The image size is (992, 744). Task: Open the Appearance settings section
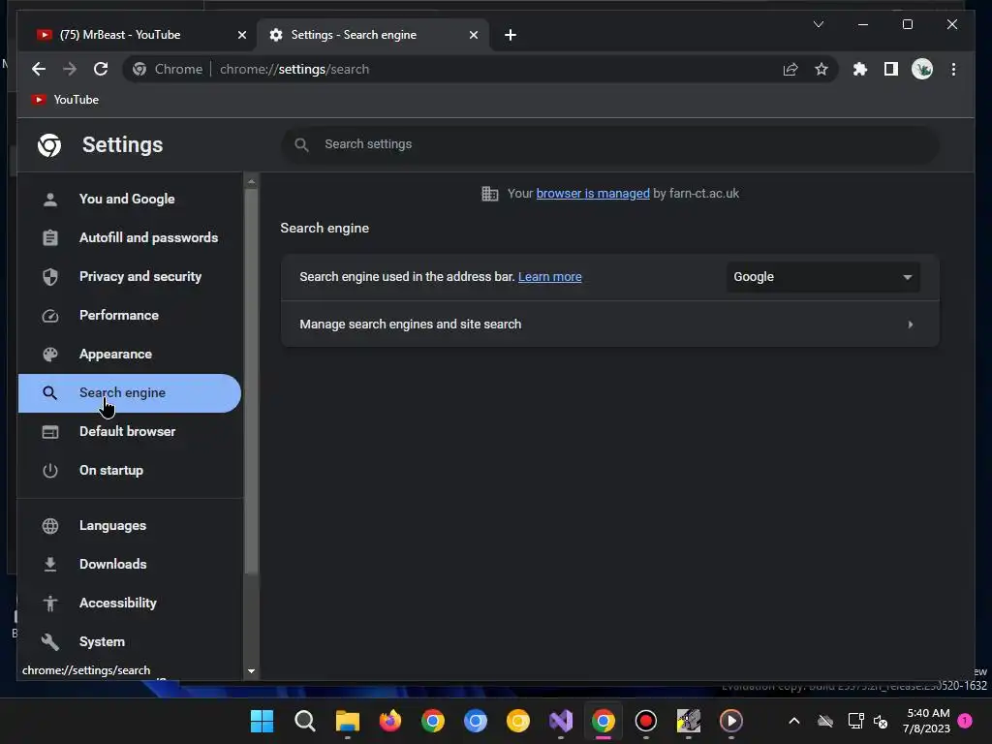pyautogui.click(x=130, y=355)
